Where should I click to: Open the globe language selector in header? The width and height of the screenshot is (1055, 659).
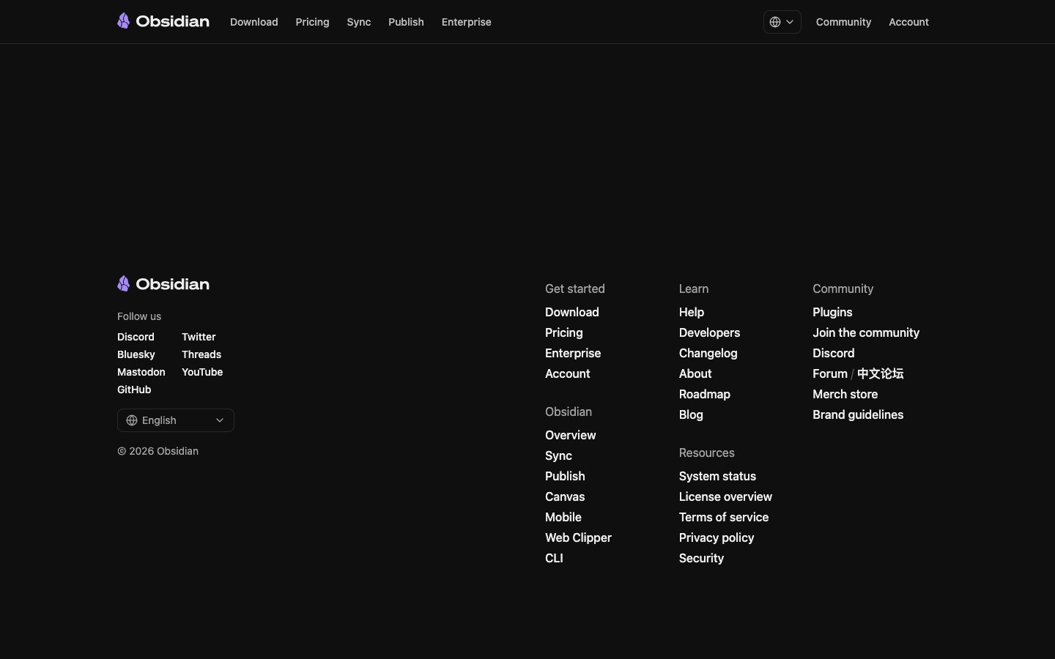[782, 22]
